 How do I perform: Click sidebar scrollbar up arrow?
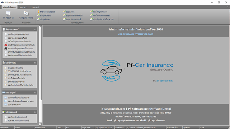click(40, 27)
